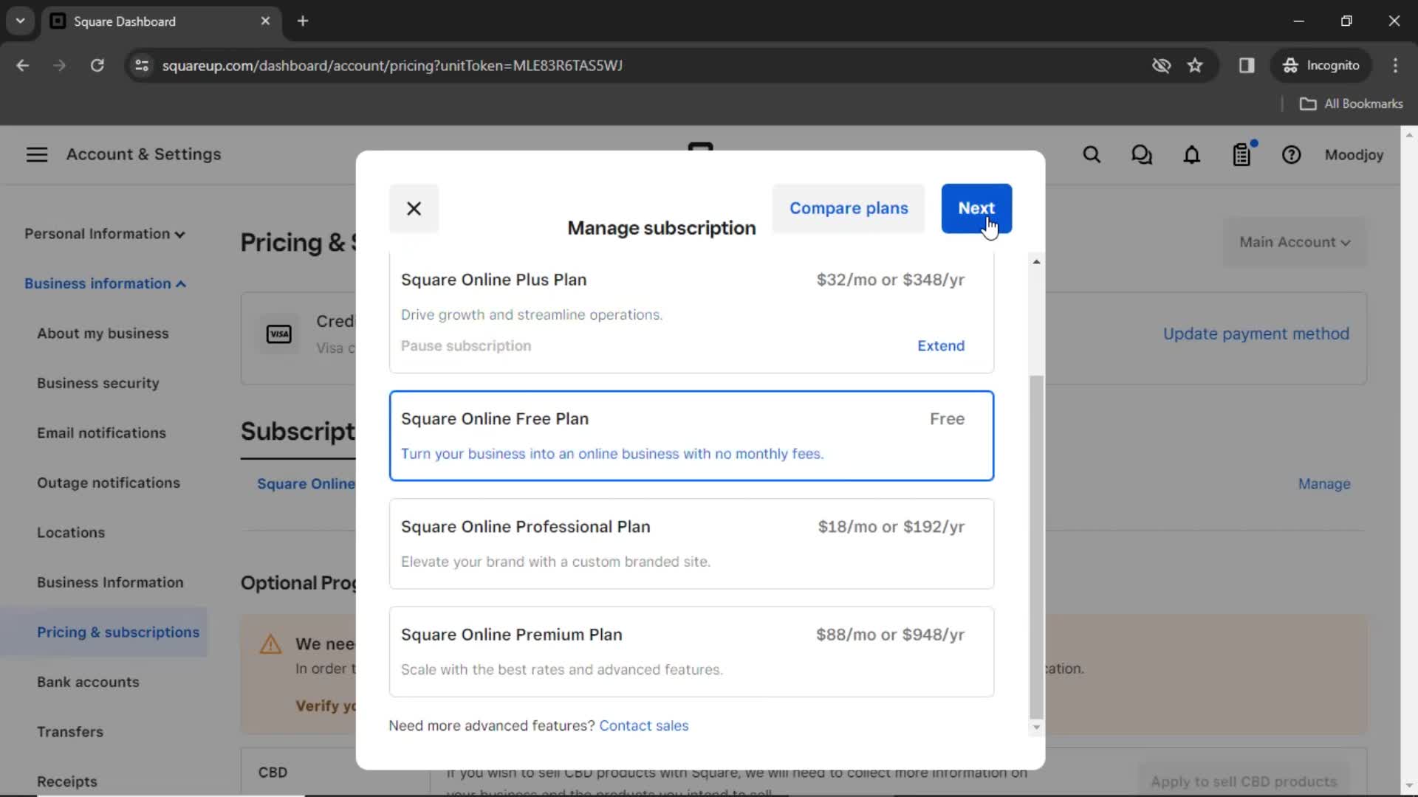Image resolution: width=1418 pixels, height=797 pixels.
Task: Open Pricing & subscriptions page
Action: (x=118, y=632)
